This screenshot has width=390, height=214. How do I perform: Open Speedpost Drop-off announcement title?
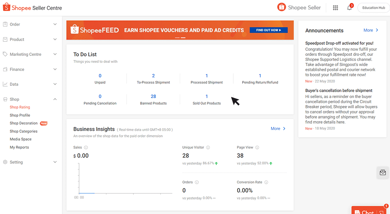(339, 43)
